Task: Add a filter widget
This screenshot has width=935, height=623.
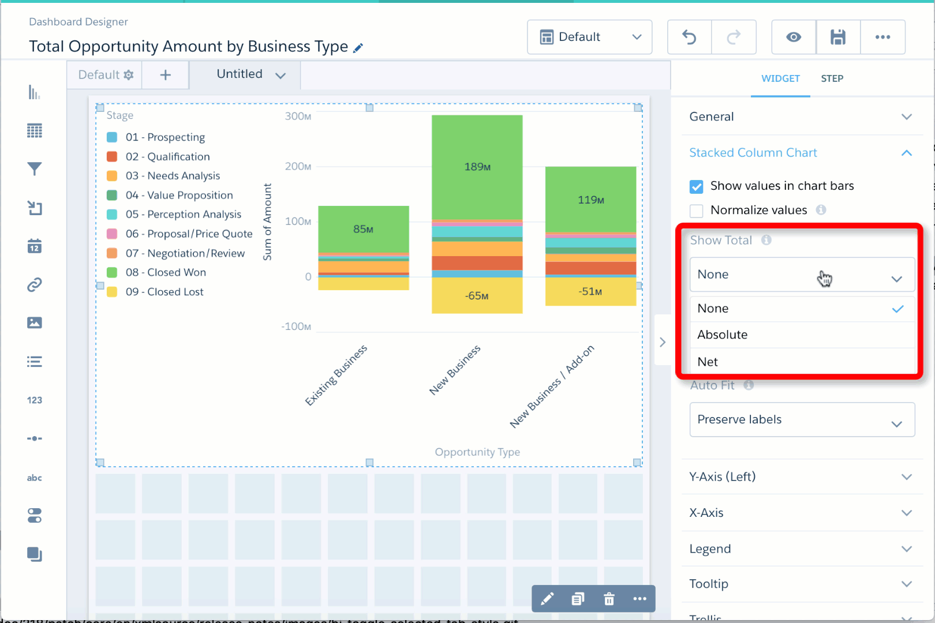Action: click(x=35, y=169)
